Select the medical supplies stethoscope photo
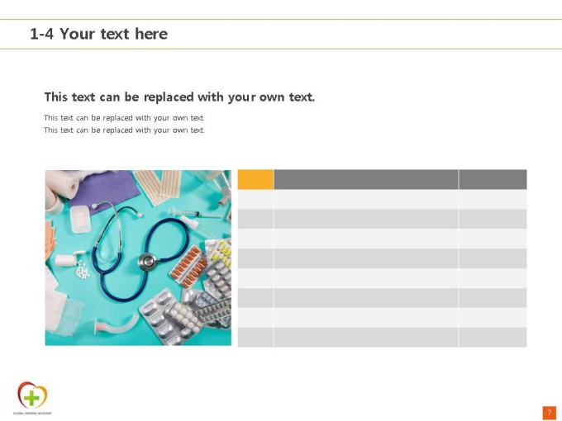The width and height of the screenshot is (562, 421). coord(138,258)
